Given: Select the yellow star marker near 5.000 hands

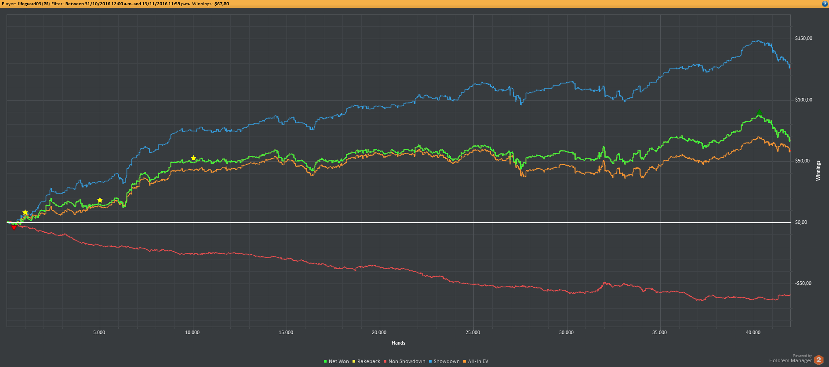Looking at the screenshot, I should [x=100, y=200].
